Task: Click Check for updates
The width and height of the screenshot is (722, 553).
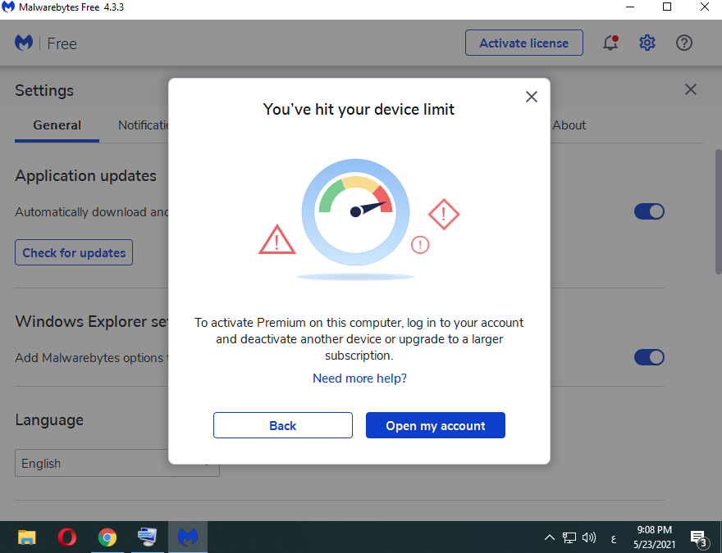Action: pos(74,252)
